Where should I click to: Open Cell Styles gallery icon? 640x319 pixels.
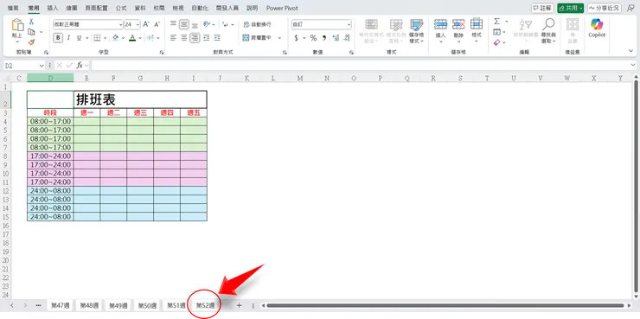click(416, 25)
